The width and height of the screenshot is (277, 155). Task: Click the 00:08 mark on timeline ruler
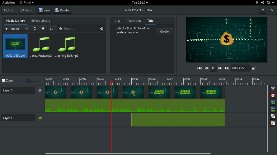(x=187, y=79)
